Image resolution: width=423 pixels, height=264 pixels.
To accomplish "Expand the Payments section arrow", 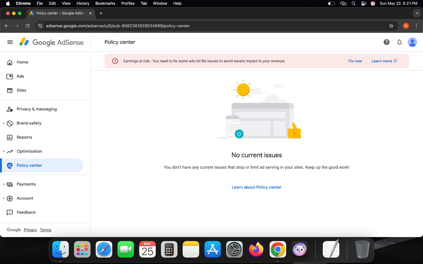I will click(x=4, y=184).
